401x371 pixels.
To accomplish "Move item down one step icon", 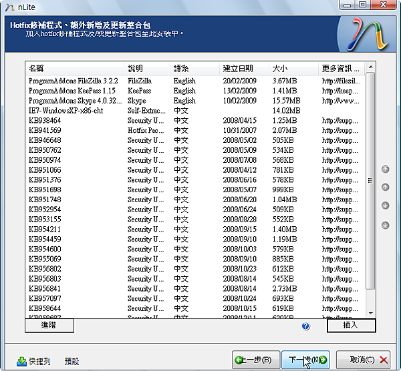I will click(x=386, y=206).
